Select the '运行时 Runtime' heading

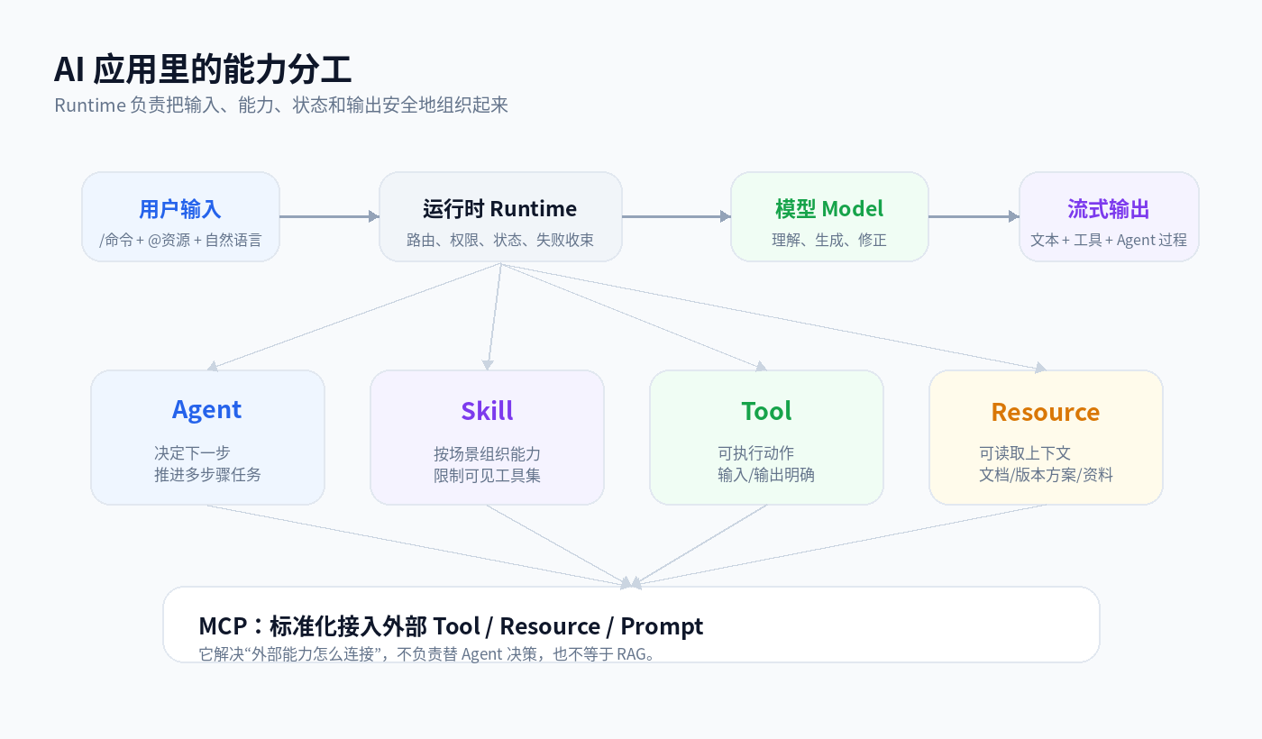500,209
